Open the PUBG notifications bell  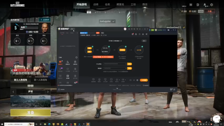[205, 5]
